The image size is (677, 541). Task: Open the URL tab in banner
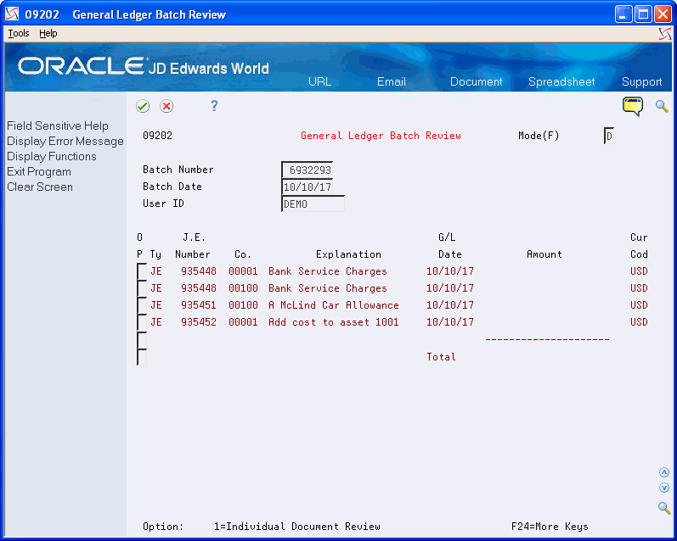pos(319,81)
